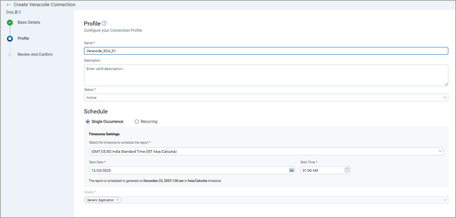Click the Review And Confirm step dot
Screen dimensions: 456x218
10,55
